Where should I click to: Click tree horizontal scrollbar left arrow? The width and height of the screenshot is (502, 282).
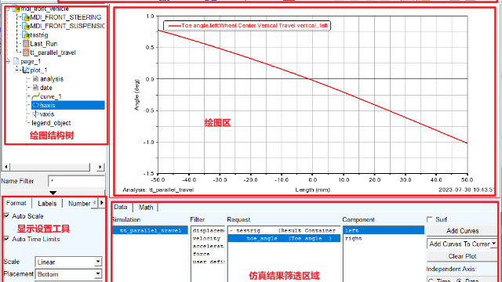click(x=6, y=167)
